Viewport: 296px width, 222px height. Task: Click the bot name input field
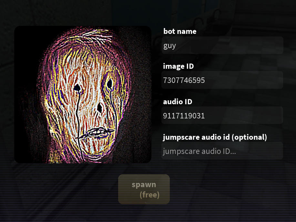(x=222, y=45)
